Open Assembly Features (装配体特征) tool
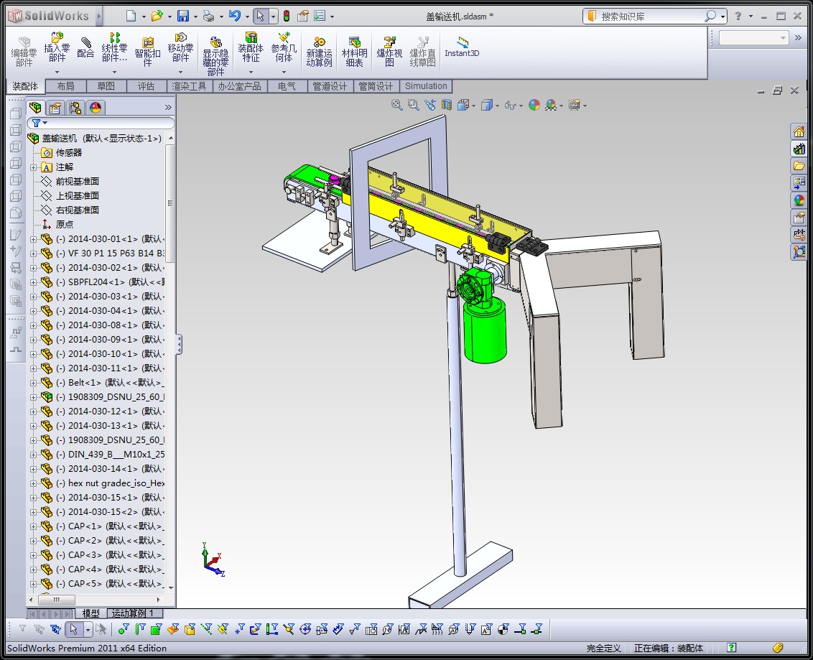813x660 pixels. click(251, 47)
